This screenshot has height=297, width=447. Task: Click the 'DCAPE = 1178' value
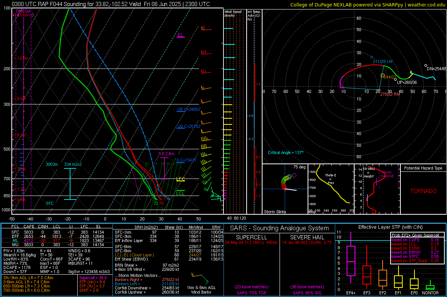pyautogui.click(x=17, y=267)
